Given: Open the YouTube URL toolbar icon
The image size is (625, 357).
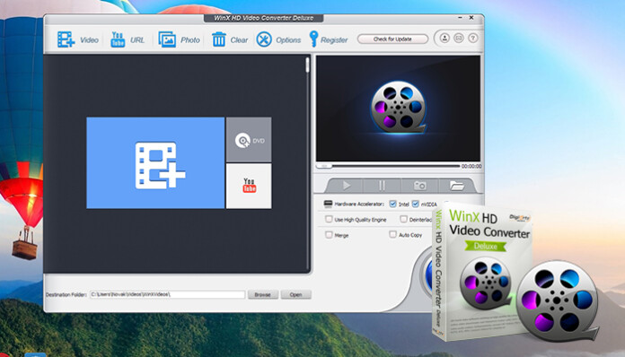Looking at the screenshot, I should pos(118,39).
